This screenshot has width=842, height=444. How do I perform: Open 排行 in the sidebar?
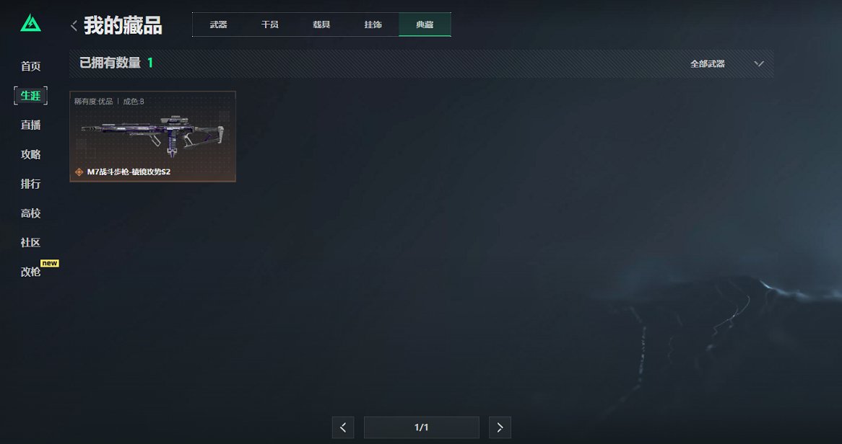(30, 184)
